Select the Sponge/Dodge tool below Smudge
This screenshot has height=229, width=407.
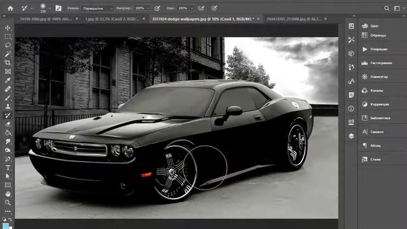click(x=8, y=150)
